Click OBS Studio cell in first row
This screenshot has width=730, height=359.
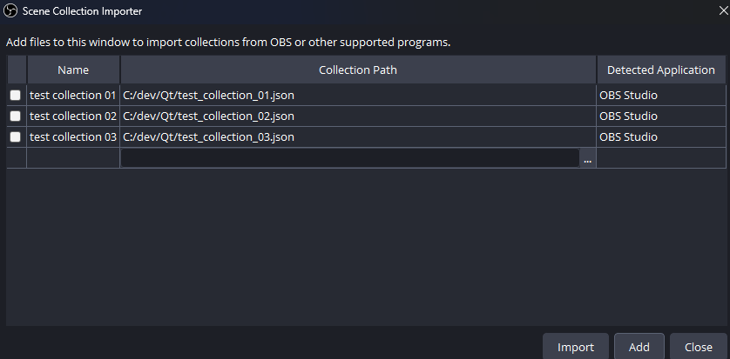coord(628,95)
